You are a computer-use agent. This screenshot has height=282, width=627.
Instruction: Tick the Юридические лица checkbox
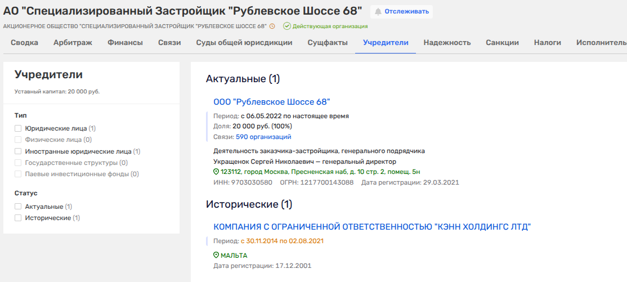[19, 128]
